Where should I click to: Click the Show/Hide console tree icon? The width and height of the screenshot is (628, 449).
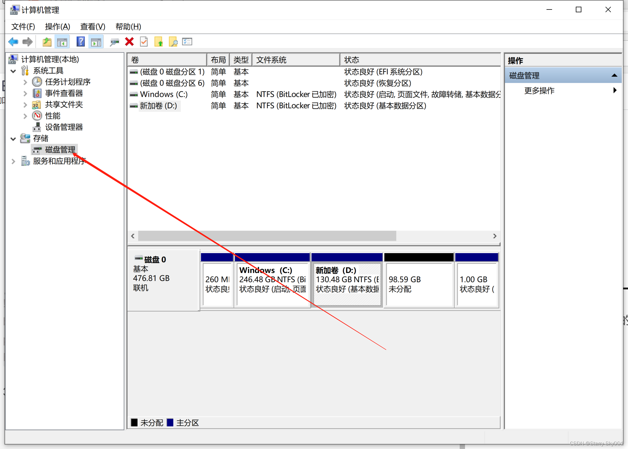click(62, 42)
